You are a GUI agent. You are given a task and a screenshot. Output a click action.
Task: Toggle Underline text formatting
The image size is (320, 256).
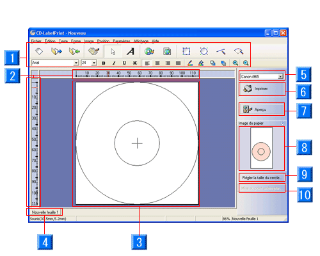124,63
